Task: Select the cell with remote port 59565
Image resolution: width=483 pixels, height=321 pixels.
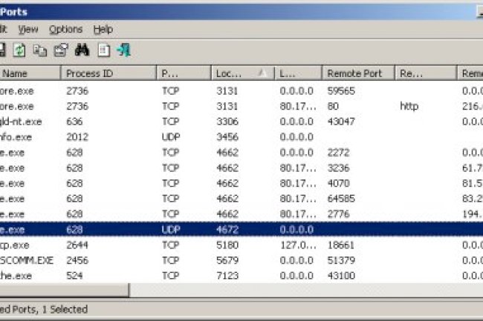Action: 341,91
